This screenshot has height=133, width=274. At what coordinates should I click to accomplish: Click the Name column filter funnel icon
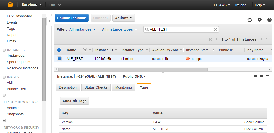[85, 50]
